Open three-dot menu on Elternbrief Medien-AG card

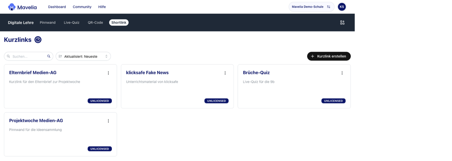(108, 73)
